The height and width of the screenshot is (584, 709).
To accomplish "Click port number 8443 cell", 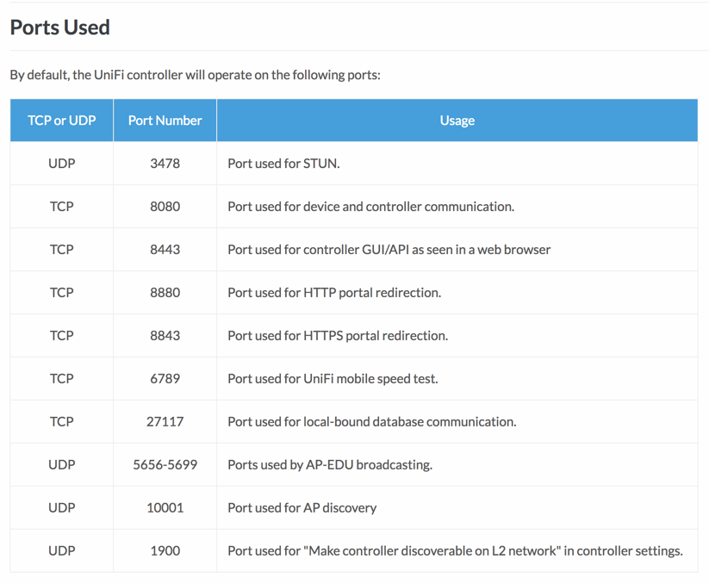I will pos(165,250).
